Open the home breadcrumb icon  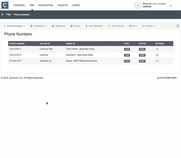(x=2, y=15)
